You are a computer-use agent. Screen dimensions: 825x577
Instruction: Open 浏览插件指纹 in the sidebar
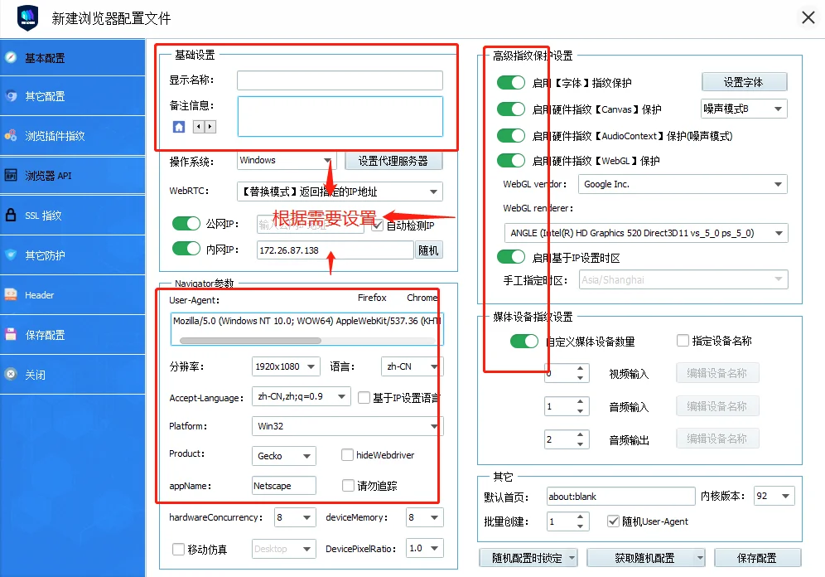click(55, 136)
